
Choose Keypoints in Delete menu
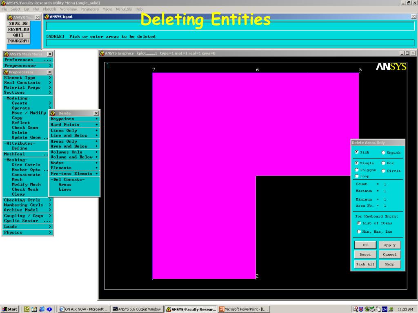click(74, 119)
